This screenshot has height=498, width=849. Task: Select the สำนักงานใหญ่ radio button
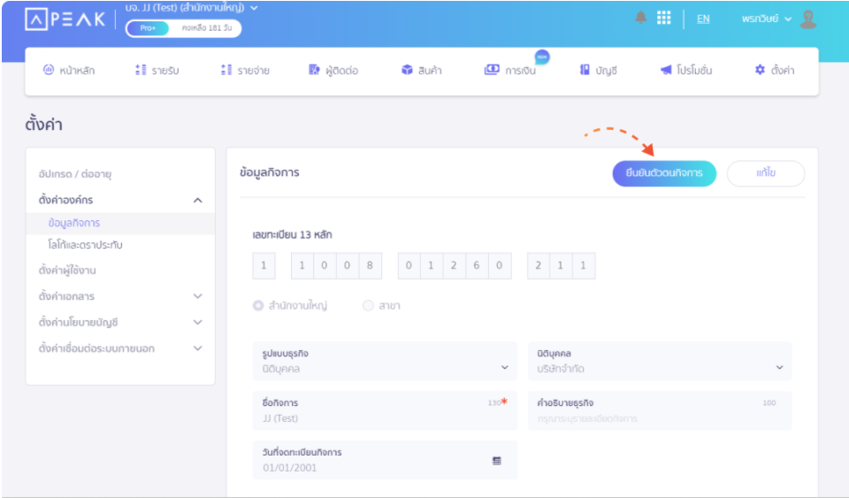258,306
